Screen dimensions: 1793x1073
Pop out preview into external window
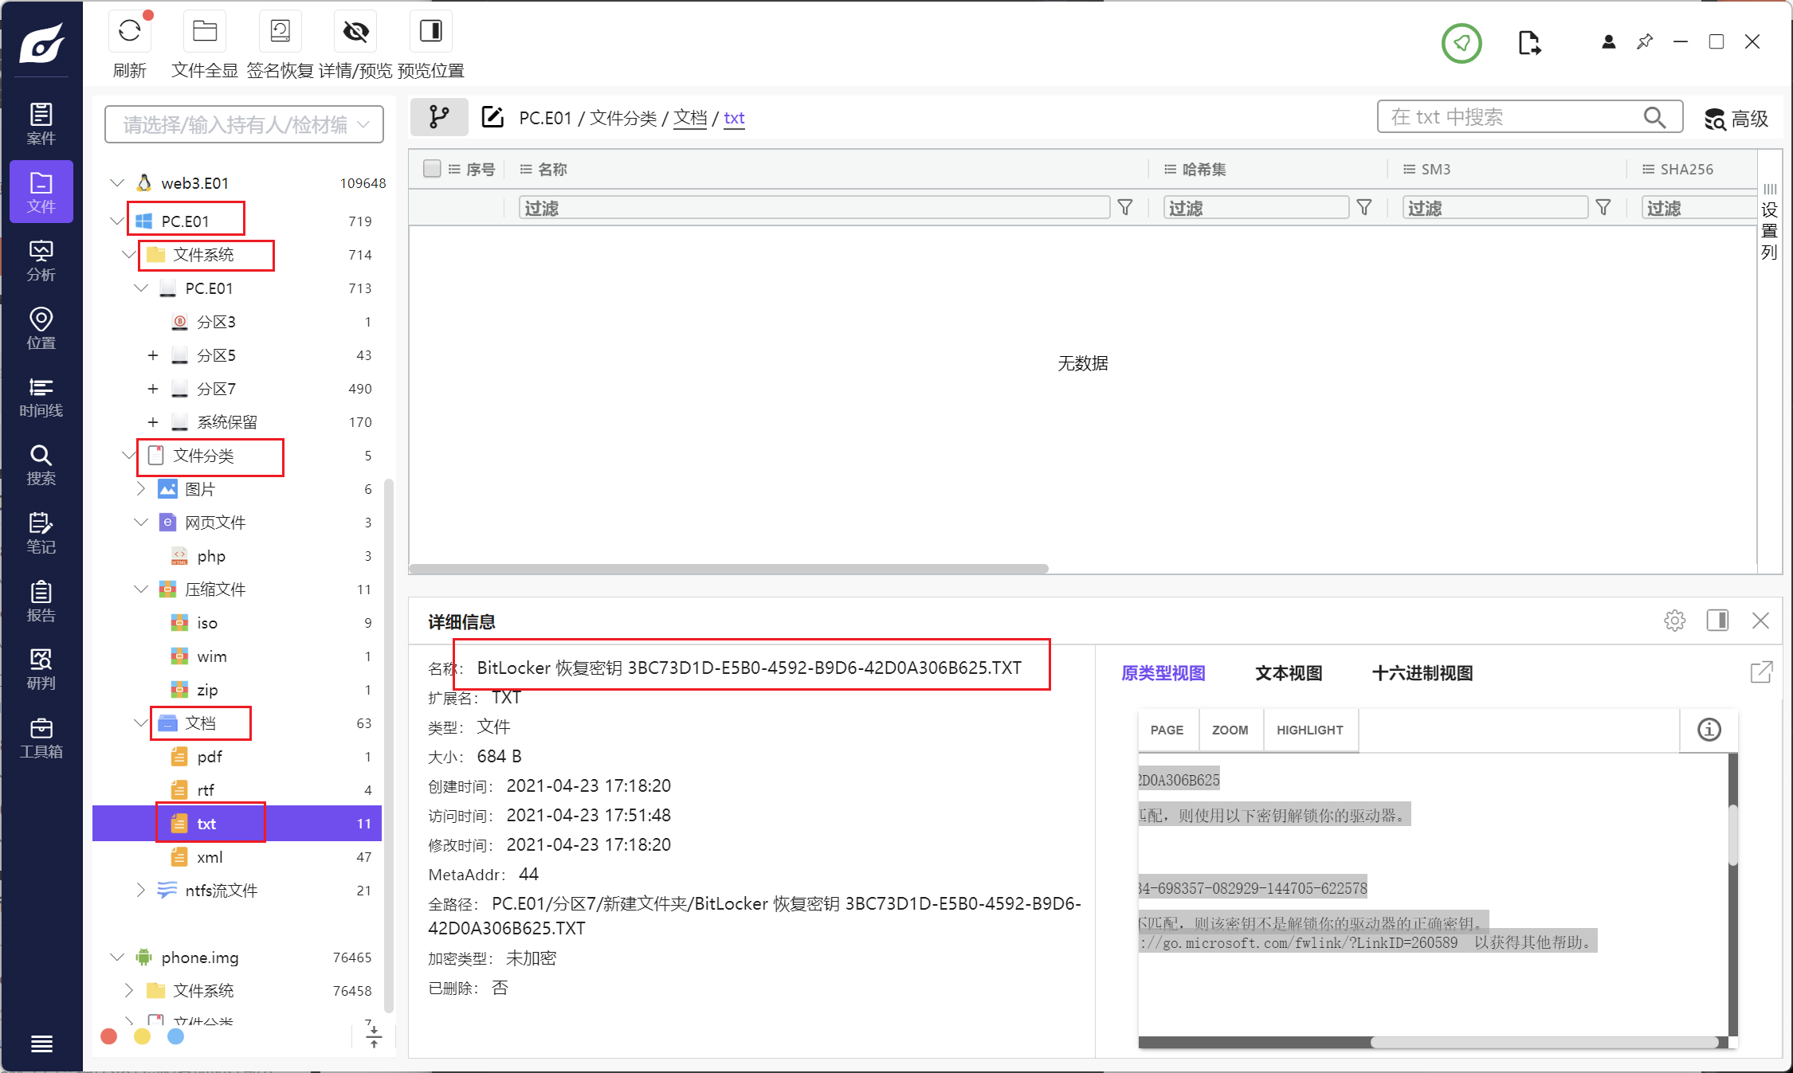coord(1761,672)
